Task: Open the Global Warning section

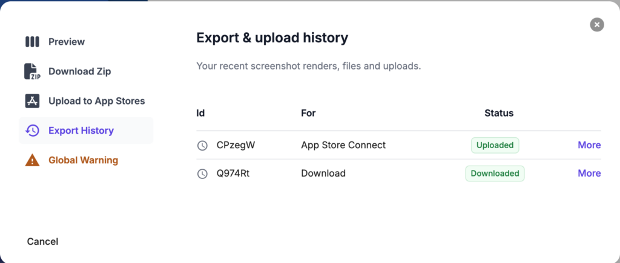Action: coord(83,160)
